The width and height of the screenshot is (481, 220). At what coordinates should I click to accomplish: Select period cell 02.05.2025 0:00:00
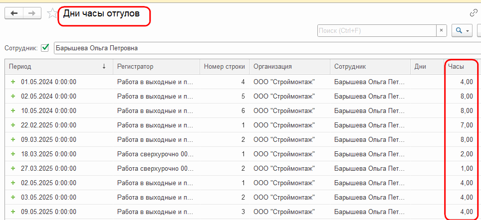48,183
